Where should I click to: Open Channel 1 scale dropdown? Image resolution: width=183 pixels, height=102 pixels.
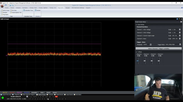tap(180, 29)
